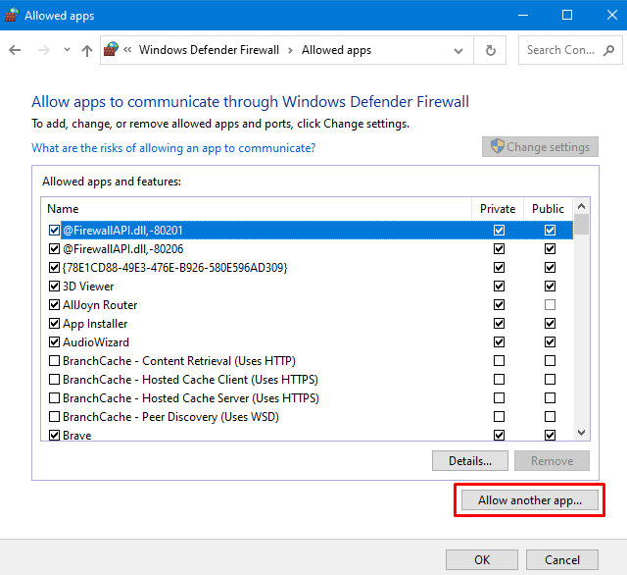Click the Search Control Panel field

tap(568, 50)
